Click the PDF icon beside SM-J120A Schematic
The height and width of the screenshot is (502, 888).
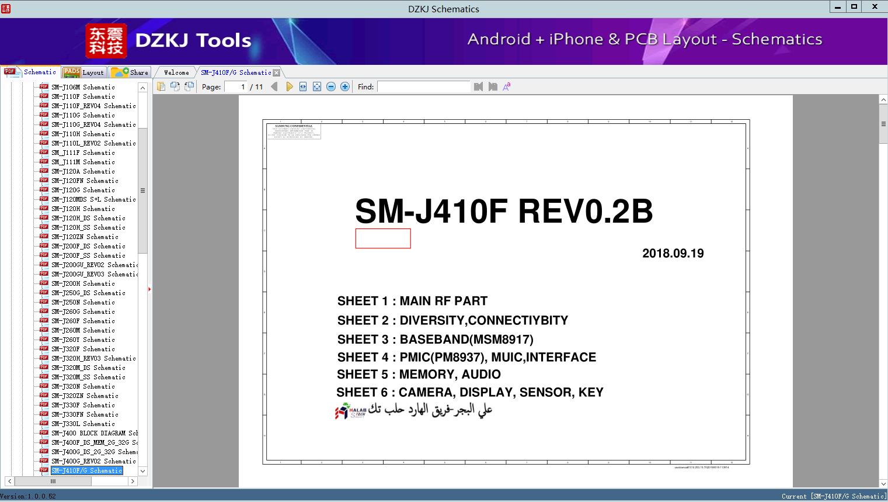44,171
